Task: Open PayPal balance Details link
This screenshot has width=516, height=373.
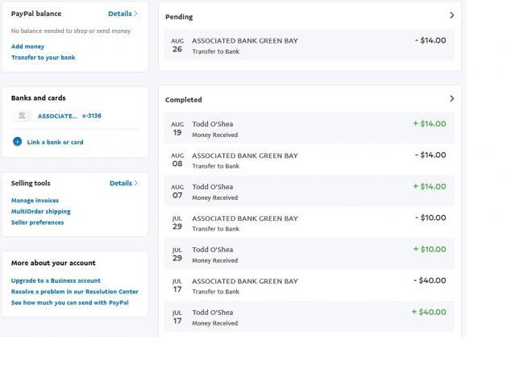Action: pos(123,14)
